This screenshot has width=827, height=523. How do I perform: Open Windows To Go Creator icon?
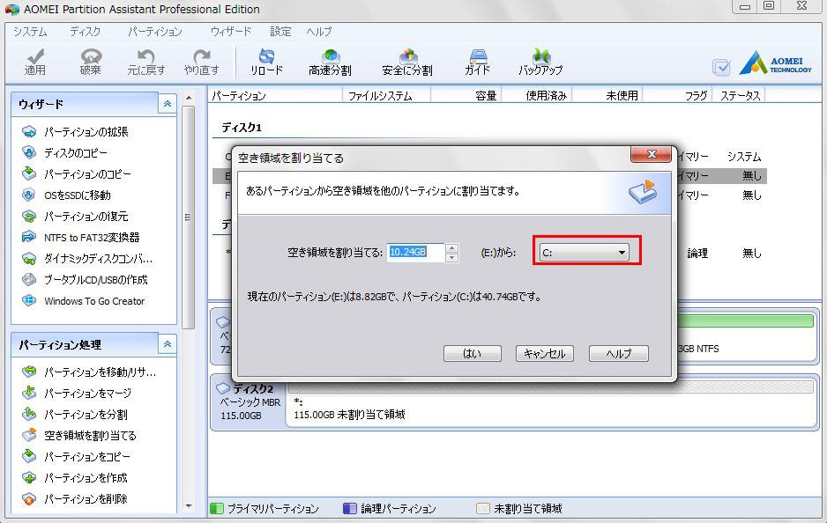point(29,301)
